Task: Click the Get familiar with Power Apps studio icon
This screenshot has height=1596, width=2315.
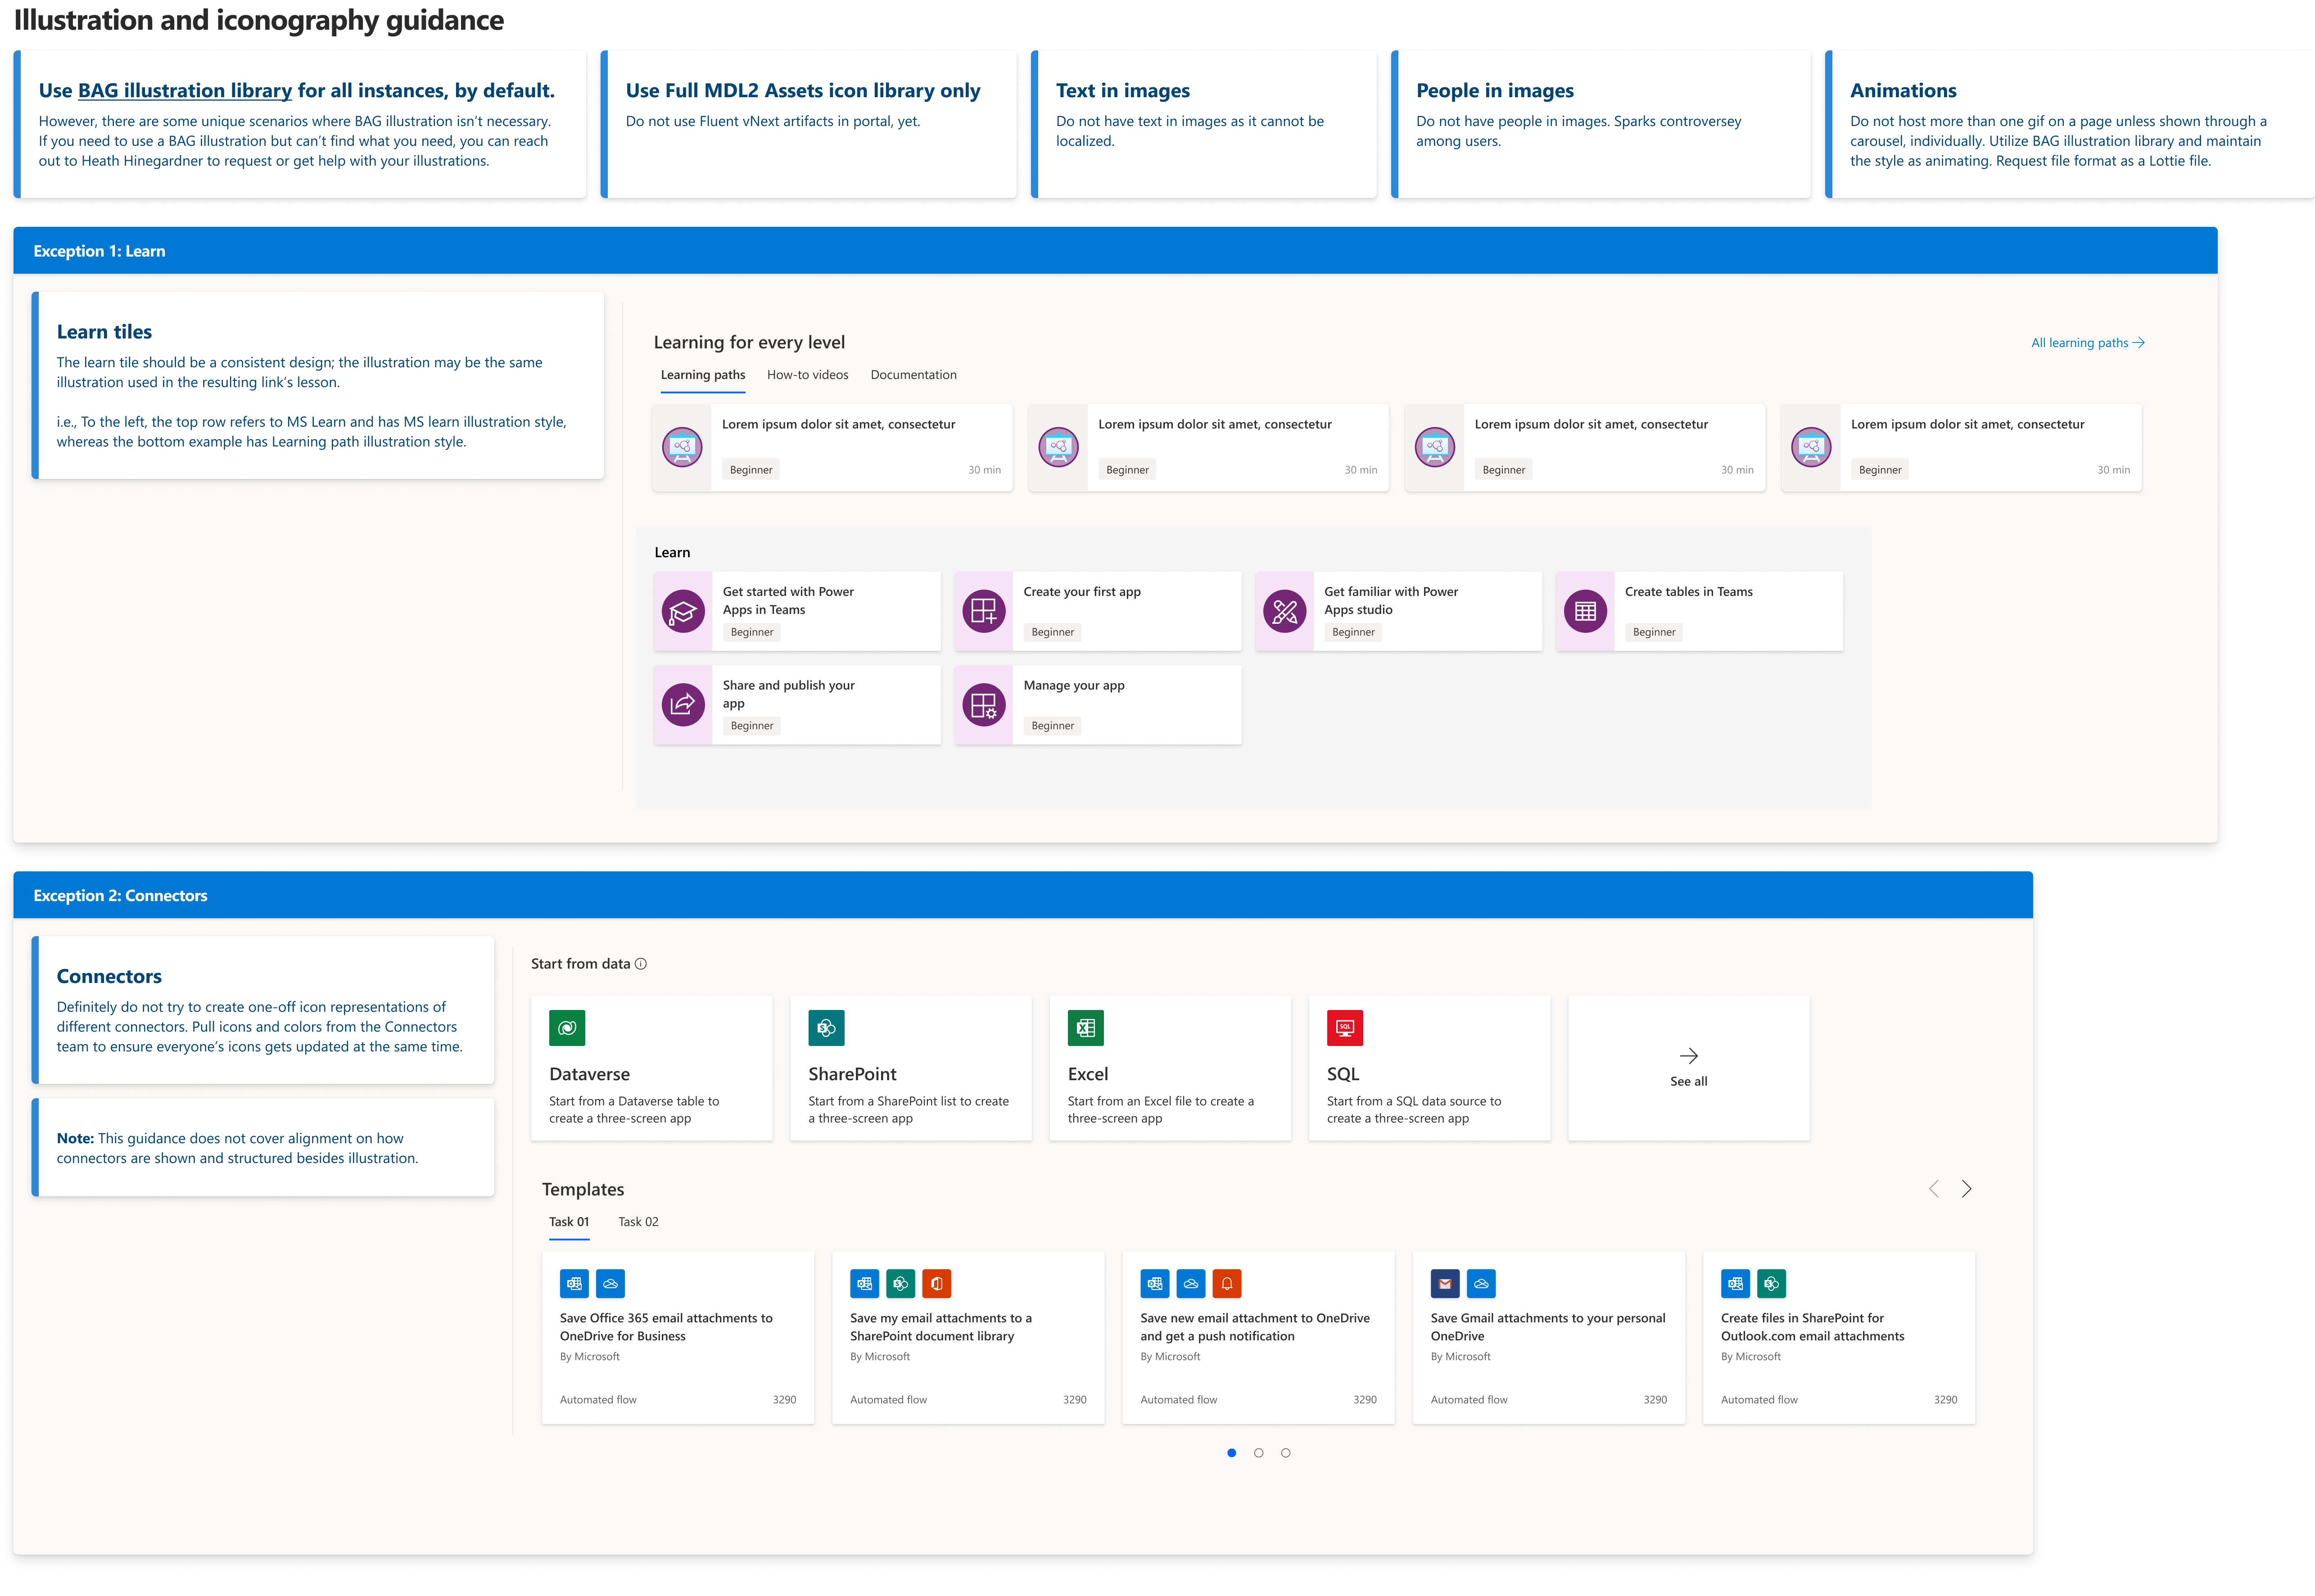Action: [1284, 611]
